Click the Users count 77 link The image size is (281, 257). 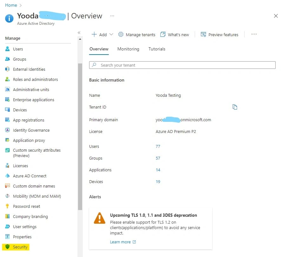click(x=158, y=146)
